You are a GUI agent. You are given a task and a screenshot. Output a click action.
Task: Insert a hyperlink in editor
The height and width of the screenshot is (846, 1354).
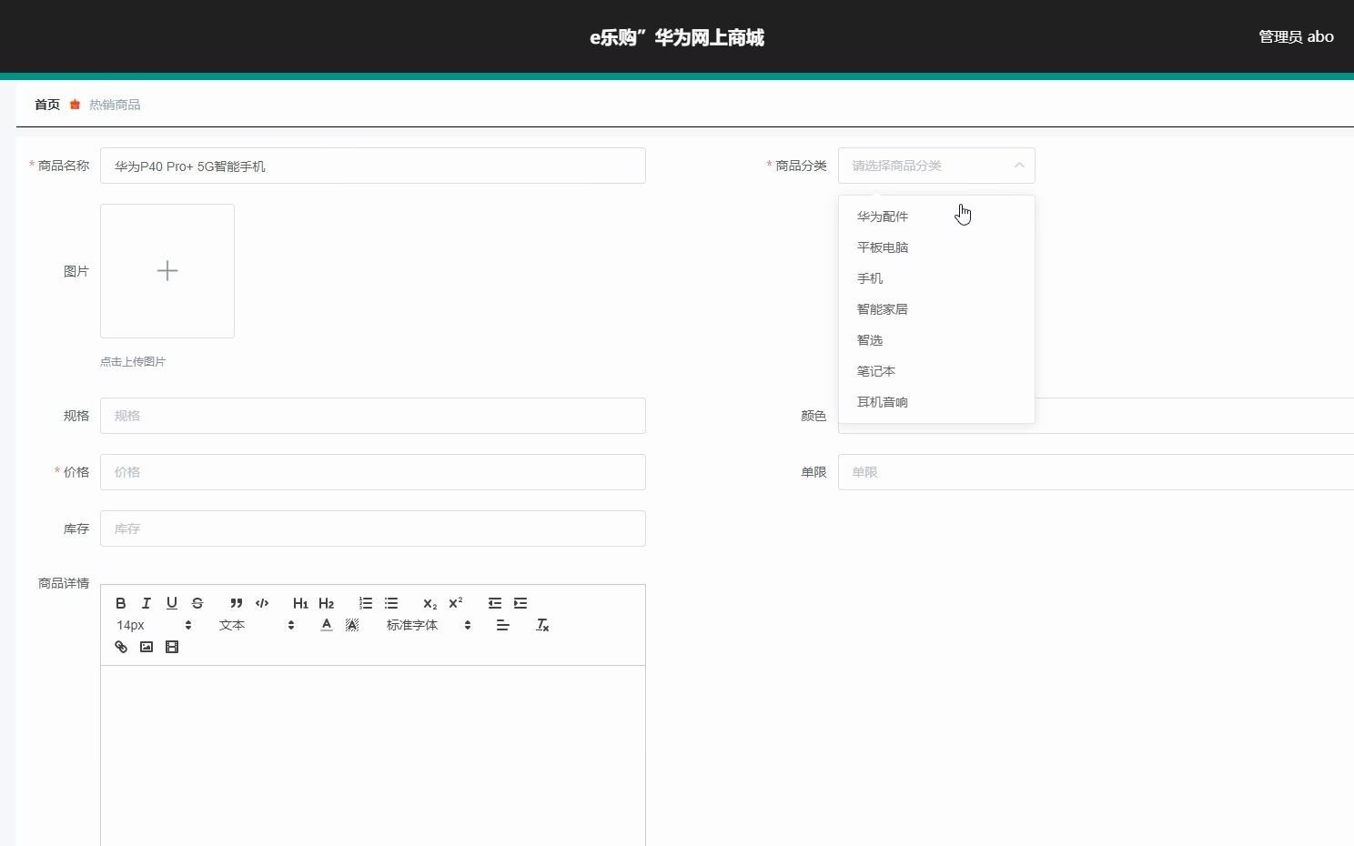[121, 647]
